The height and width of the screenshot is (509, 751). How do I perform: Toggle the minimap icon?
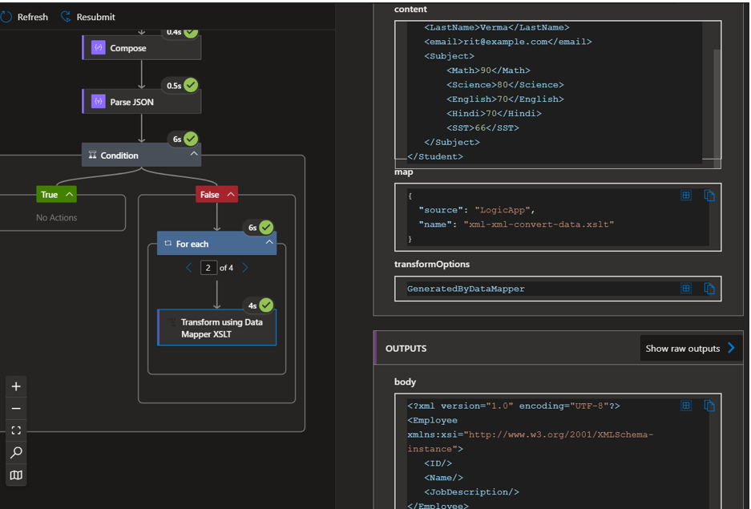16,475
